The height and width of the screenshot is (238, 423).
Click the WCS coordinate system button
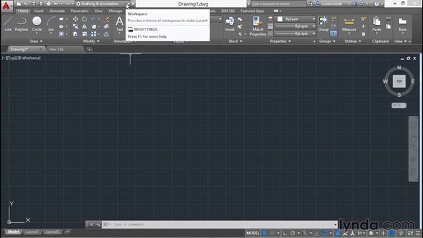point(399,106)
